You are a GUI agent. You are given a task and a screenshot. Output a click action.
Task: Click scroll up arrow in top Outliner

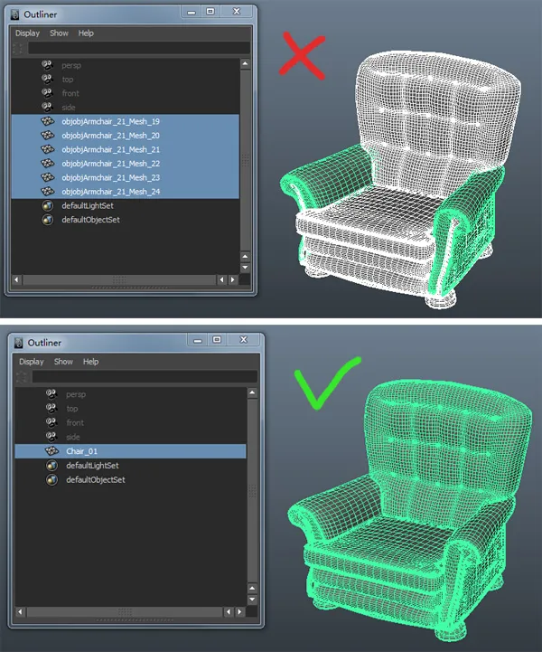(x=245, y=63)
